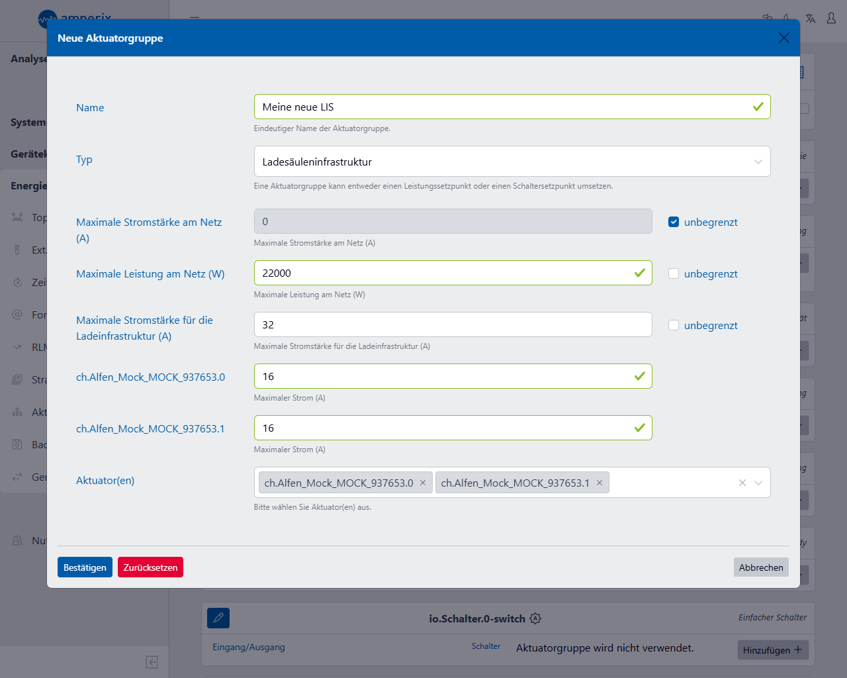
Task: Close the Neue Aktuatorgruppe dialog with X
Action: tap(784, 38)
